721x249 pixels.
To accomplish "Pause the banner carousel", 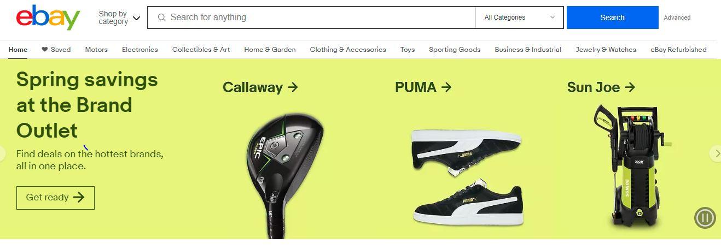I will [x=705, y=218].
